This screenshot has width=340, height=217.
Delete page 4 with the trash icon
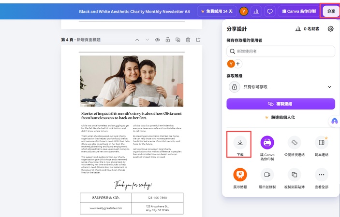coord(188,40)
